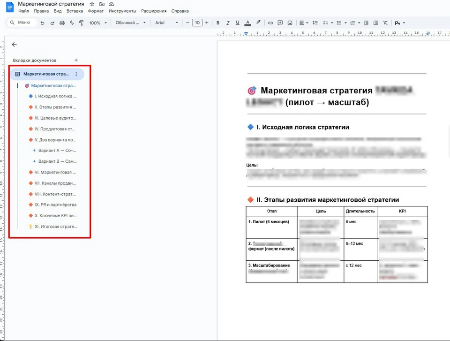
Task: Open the Правка menu
Action: coord(41,11)
